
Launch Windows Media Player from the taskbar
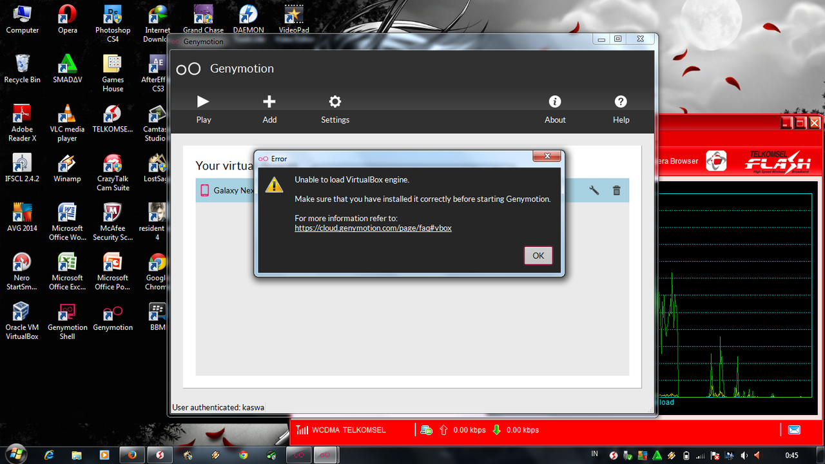pos(104,455)
